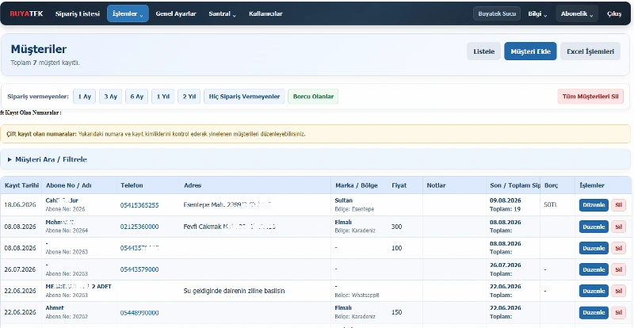Click the BUYATEK logo

[26, 13]
